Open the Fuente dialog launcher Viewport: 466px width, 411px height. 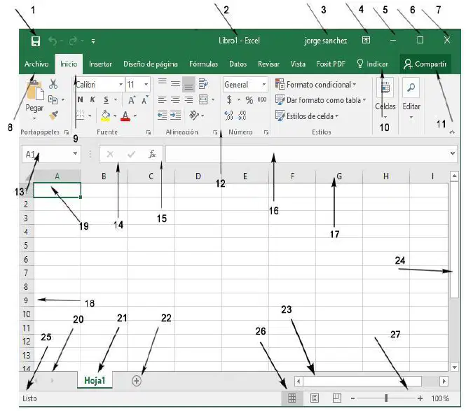tap(149, 132)
